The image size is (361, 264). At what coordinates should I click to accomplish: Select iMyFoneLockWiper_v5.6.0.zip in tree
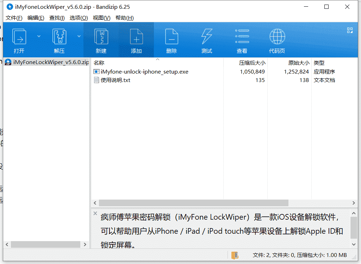coord(47,62)
